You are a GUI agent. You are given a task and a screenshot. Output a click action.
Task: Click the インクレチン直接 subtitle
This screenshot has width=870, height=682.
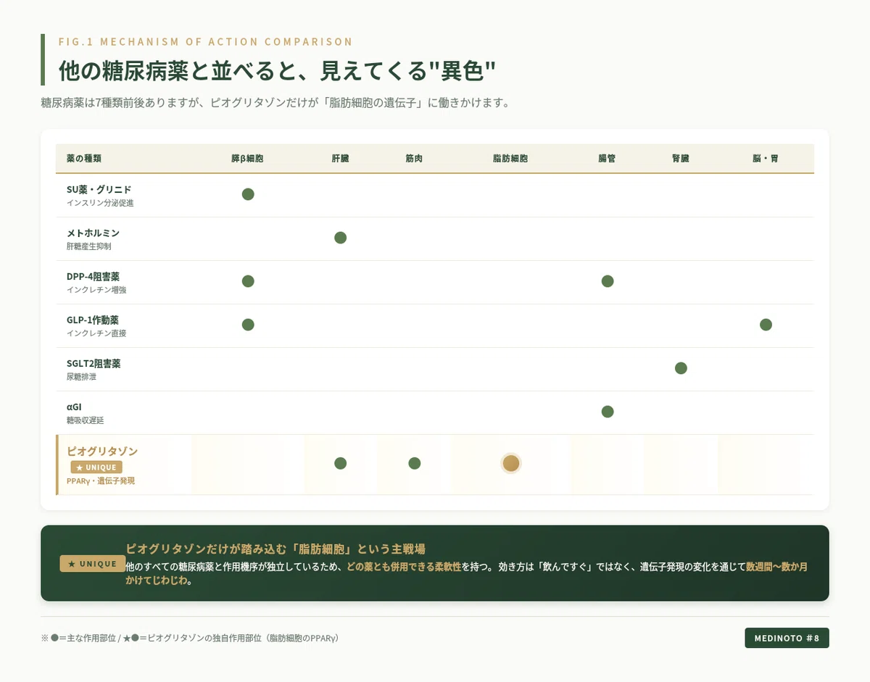[96, 333]
